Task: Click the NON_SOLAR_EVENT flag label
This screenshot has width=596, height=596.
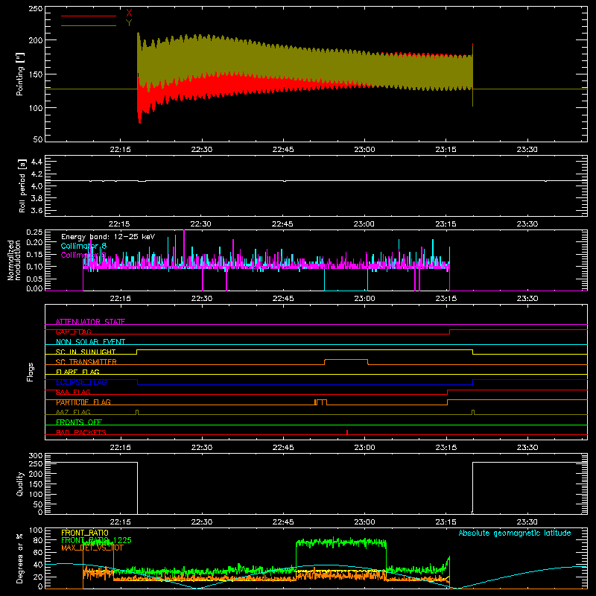Action: click(x=90, y=342)
